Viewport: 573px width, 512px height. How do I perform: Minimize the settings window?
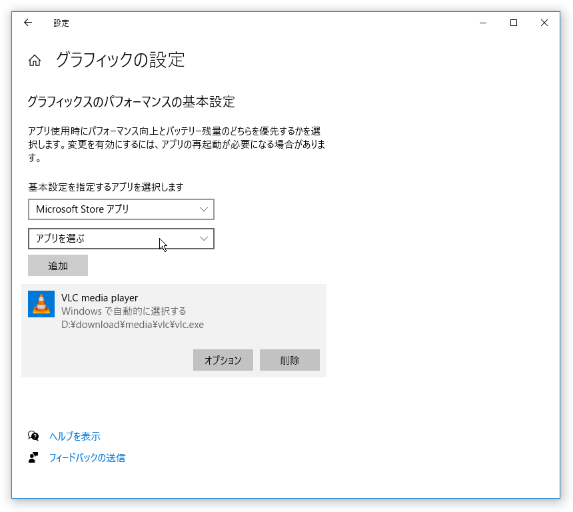tap(483, 23)
